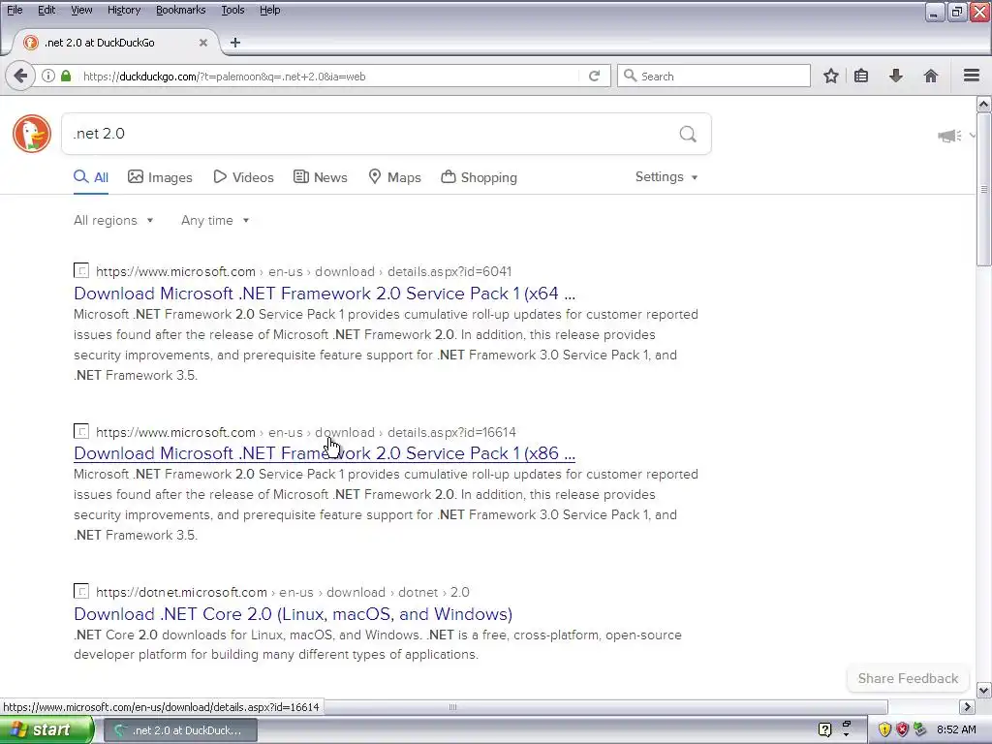Screen dimensions: 992x744
Task: Go back with the browser back arrow
Action: pos(20,76)
